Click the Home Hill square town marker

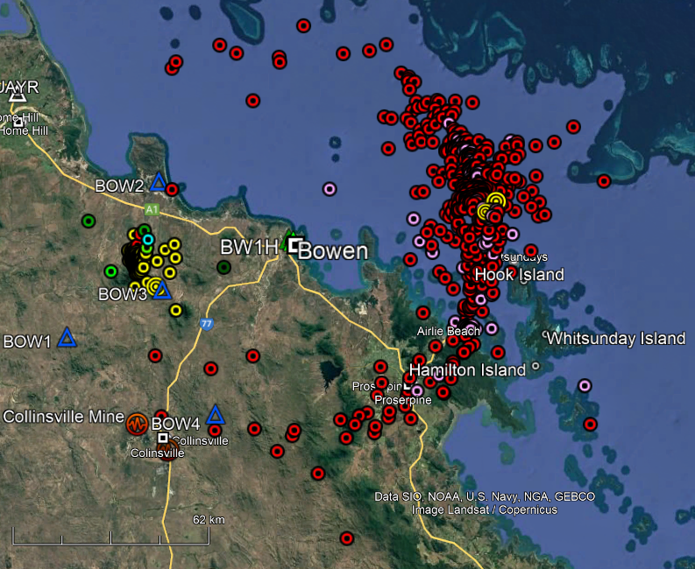click(x=18, y=123)
